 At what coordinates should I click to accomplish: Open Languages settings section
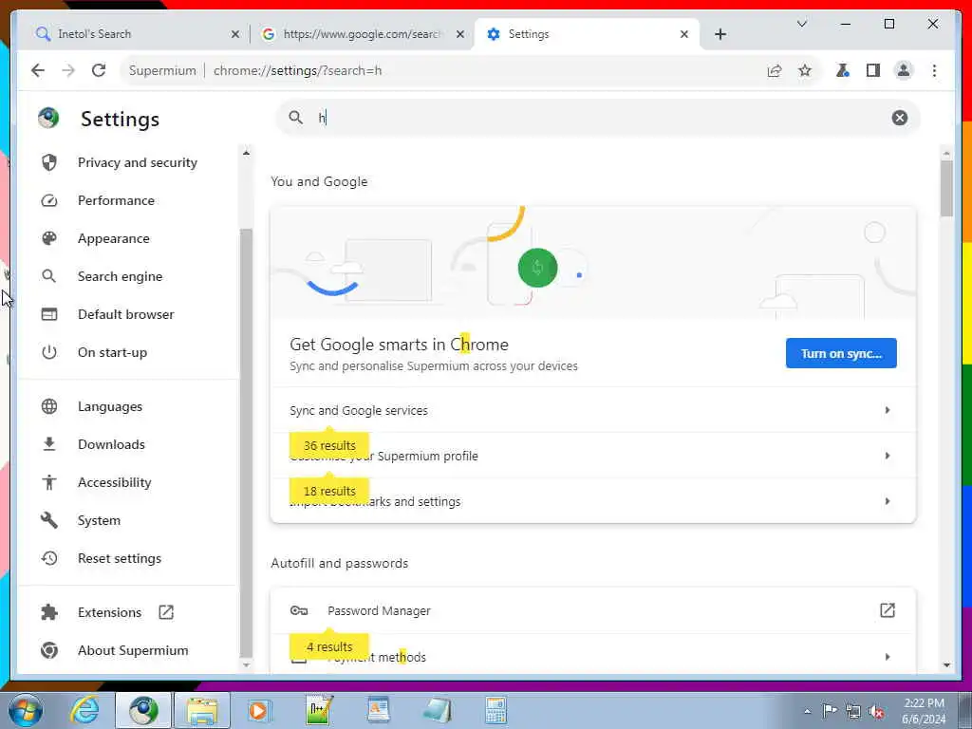(110, 406)
